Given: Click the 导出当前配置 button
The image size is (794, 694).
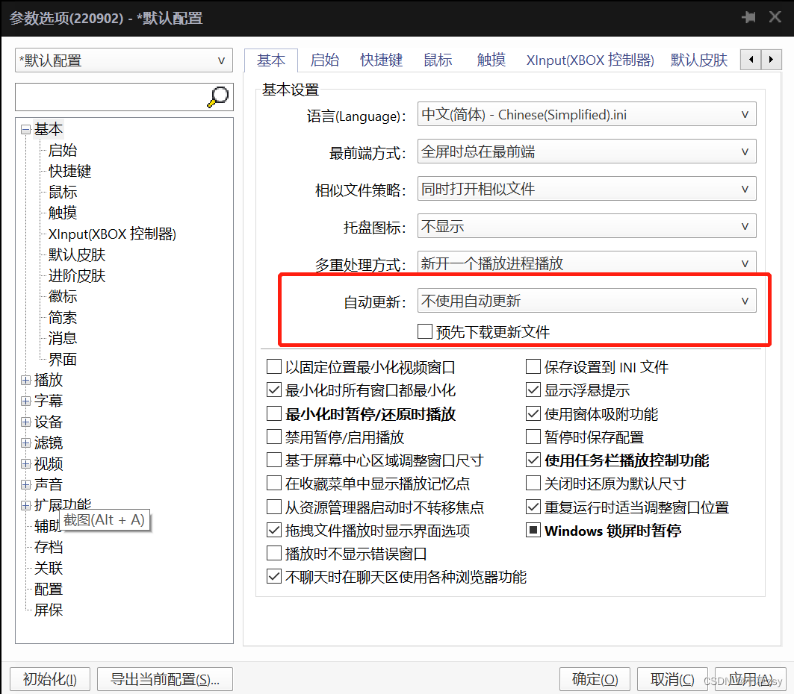Looking at the screenshot, I should [164, 679].
